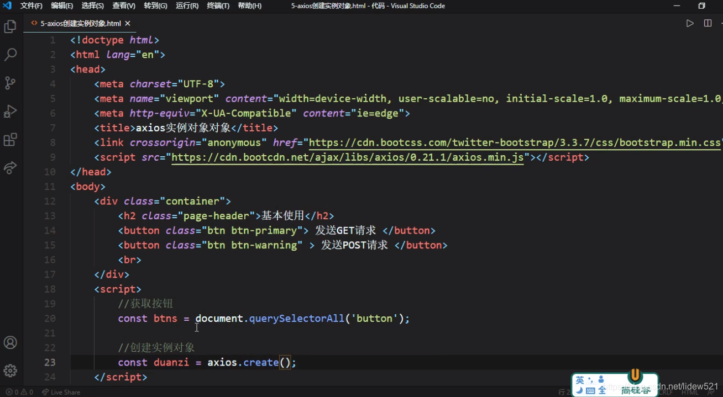Click the 发送GET请求 button text
The height and width of the screenshot is (397, 723).
[x=345, y=230]
